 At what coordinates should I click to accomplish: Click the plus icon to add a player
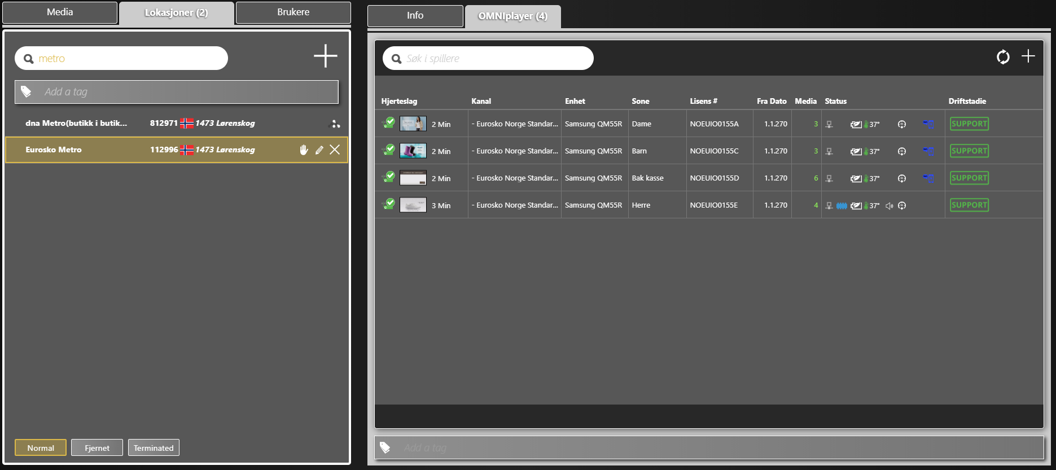1028,56
